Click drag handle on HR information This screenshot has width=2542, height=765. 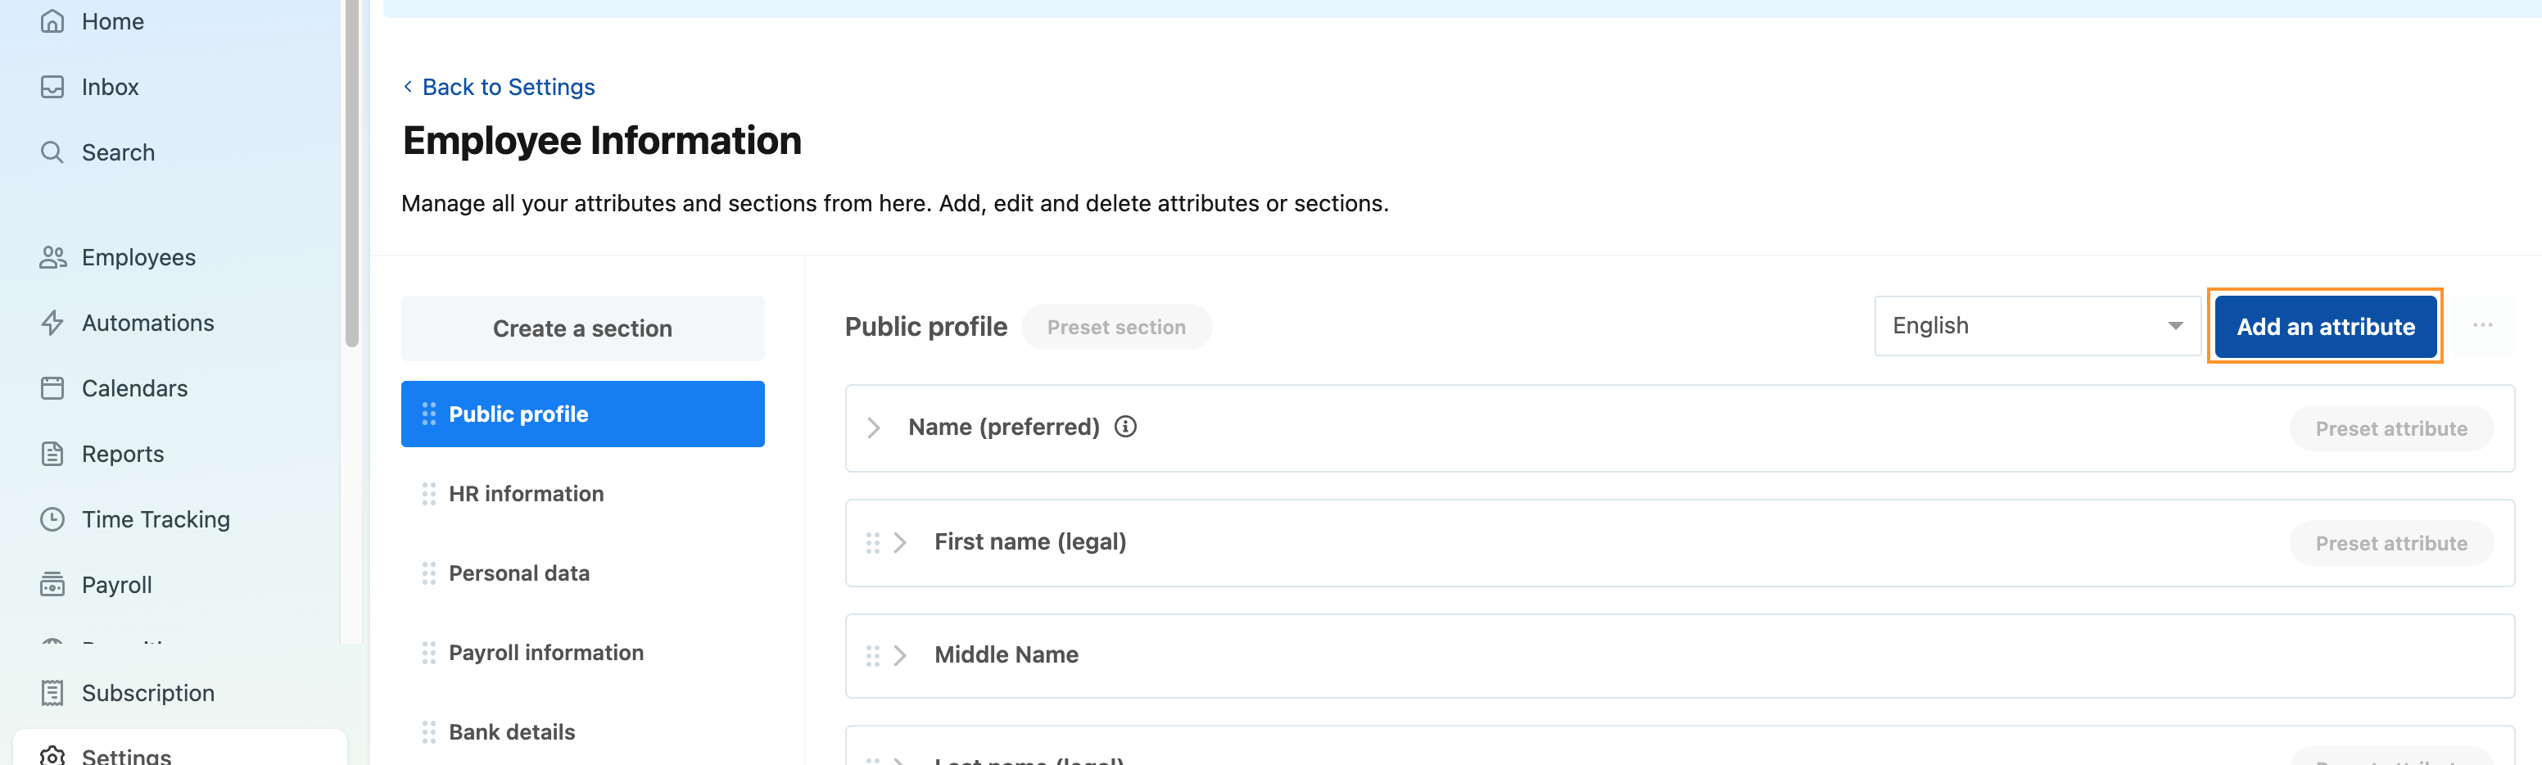tap(428, 494)
